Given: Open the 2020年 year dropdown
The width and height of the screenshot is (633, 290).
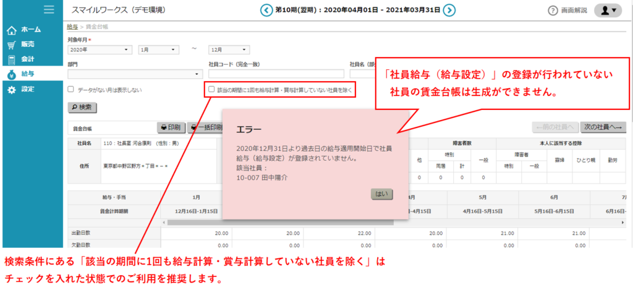Looking at the screenshot, I should (x=100, y=49).
